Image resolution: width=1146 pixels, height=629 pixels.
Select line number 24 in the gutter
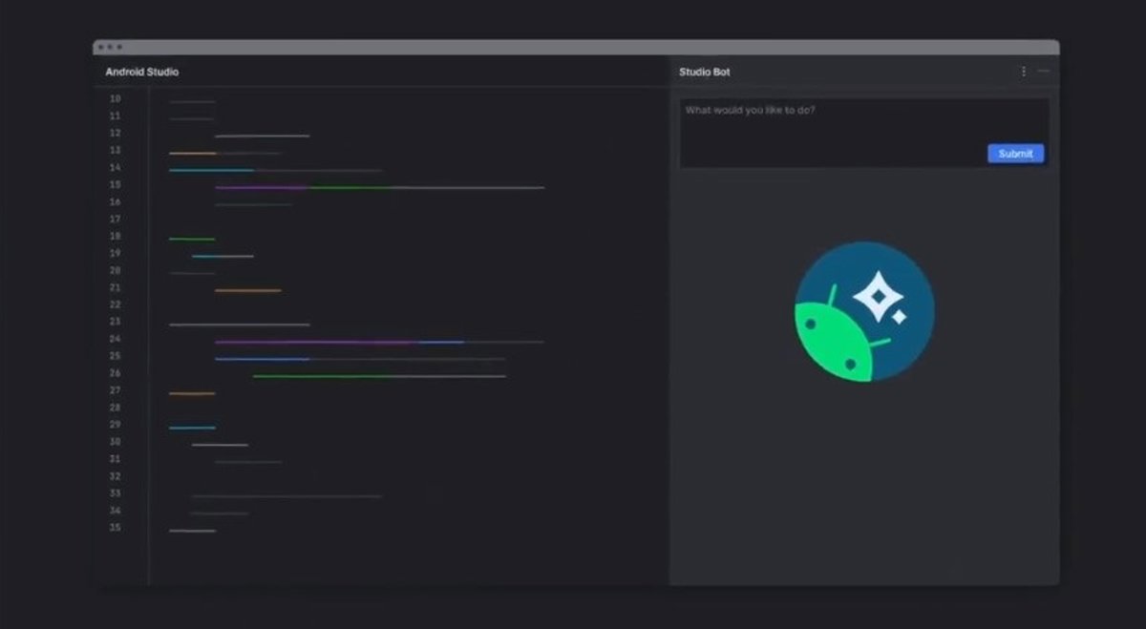pos(115,339)
